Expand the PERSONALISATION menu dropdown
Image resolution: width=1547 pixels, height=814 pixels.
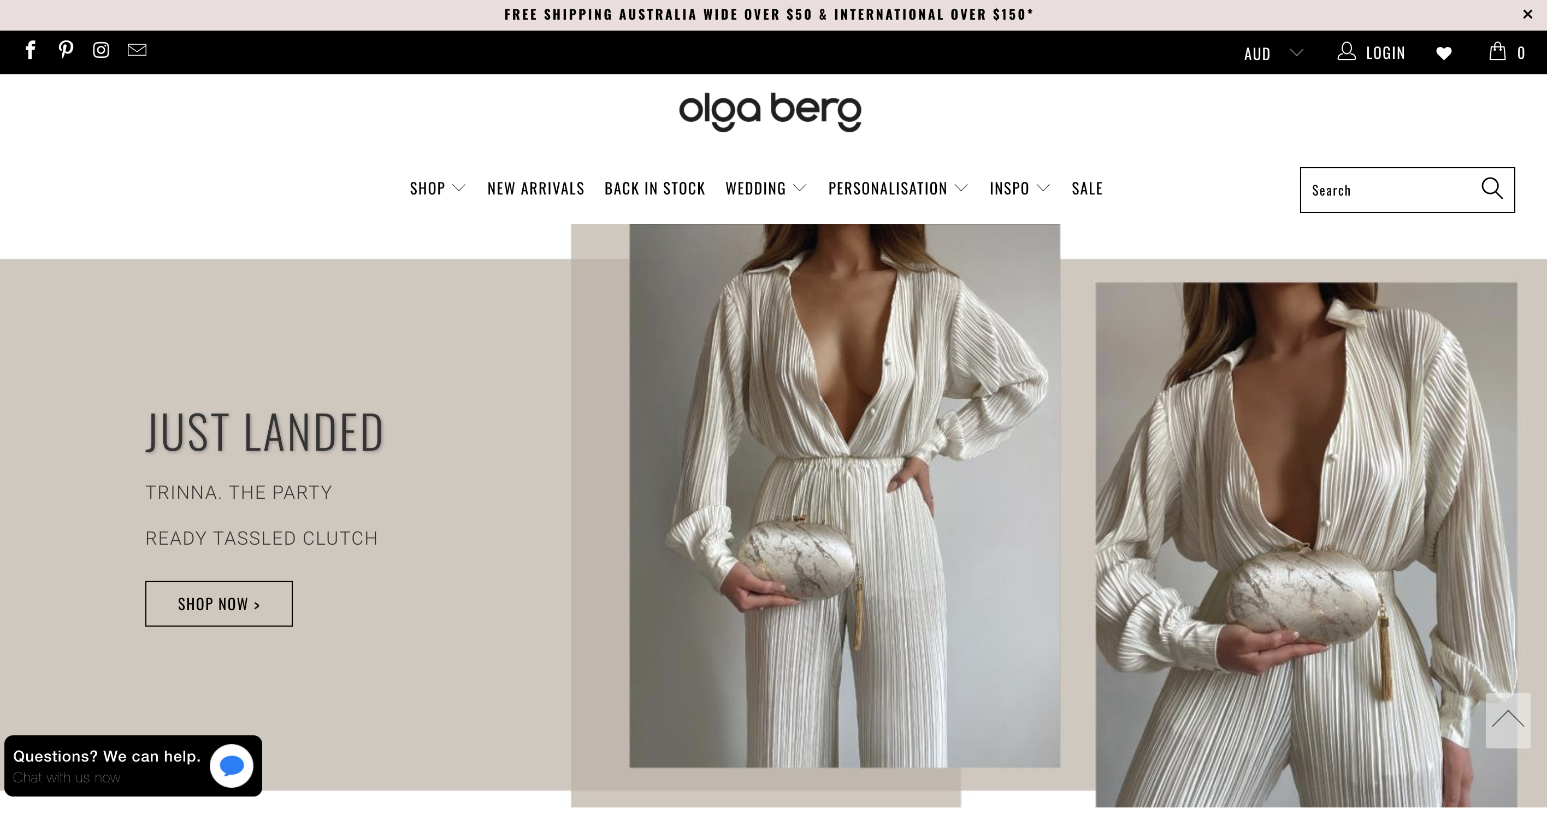coord(898,188)
